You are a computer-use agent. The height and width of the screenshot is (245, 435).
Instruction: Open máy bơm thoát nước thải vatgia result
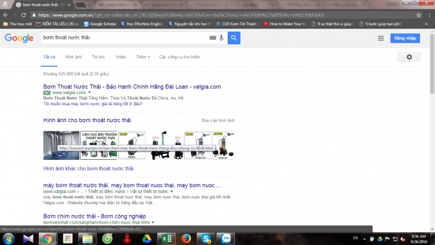coord(132,185)
